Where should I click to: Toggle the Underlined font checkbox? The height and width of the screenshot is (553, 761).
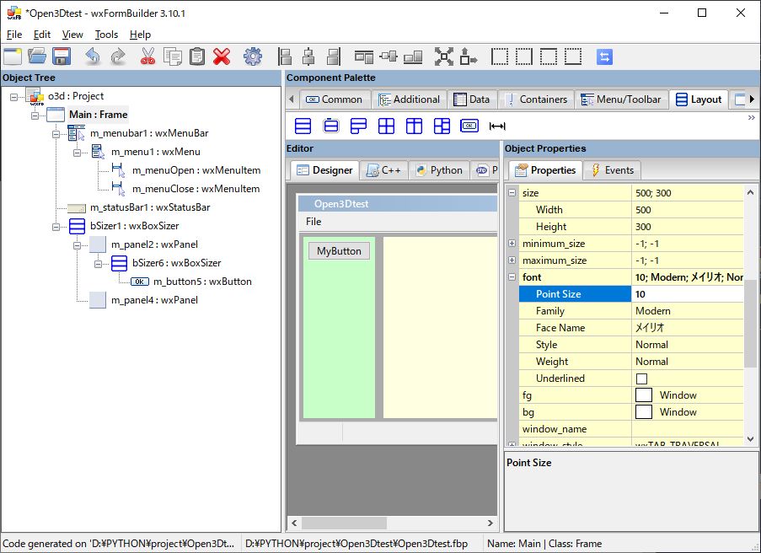click(641, 379)
